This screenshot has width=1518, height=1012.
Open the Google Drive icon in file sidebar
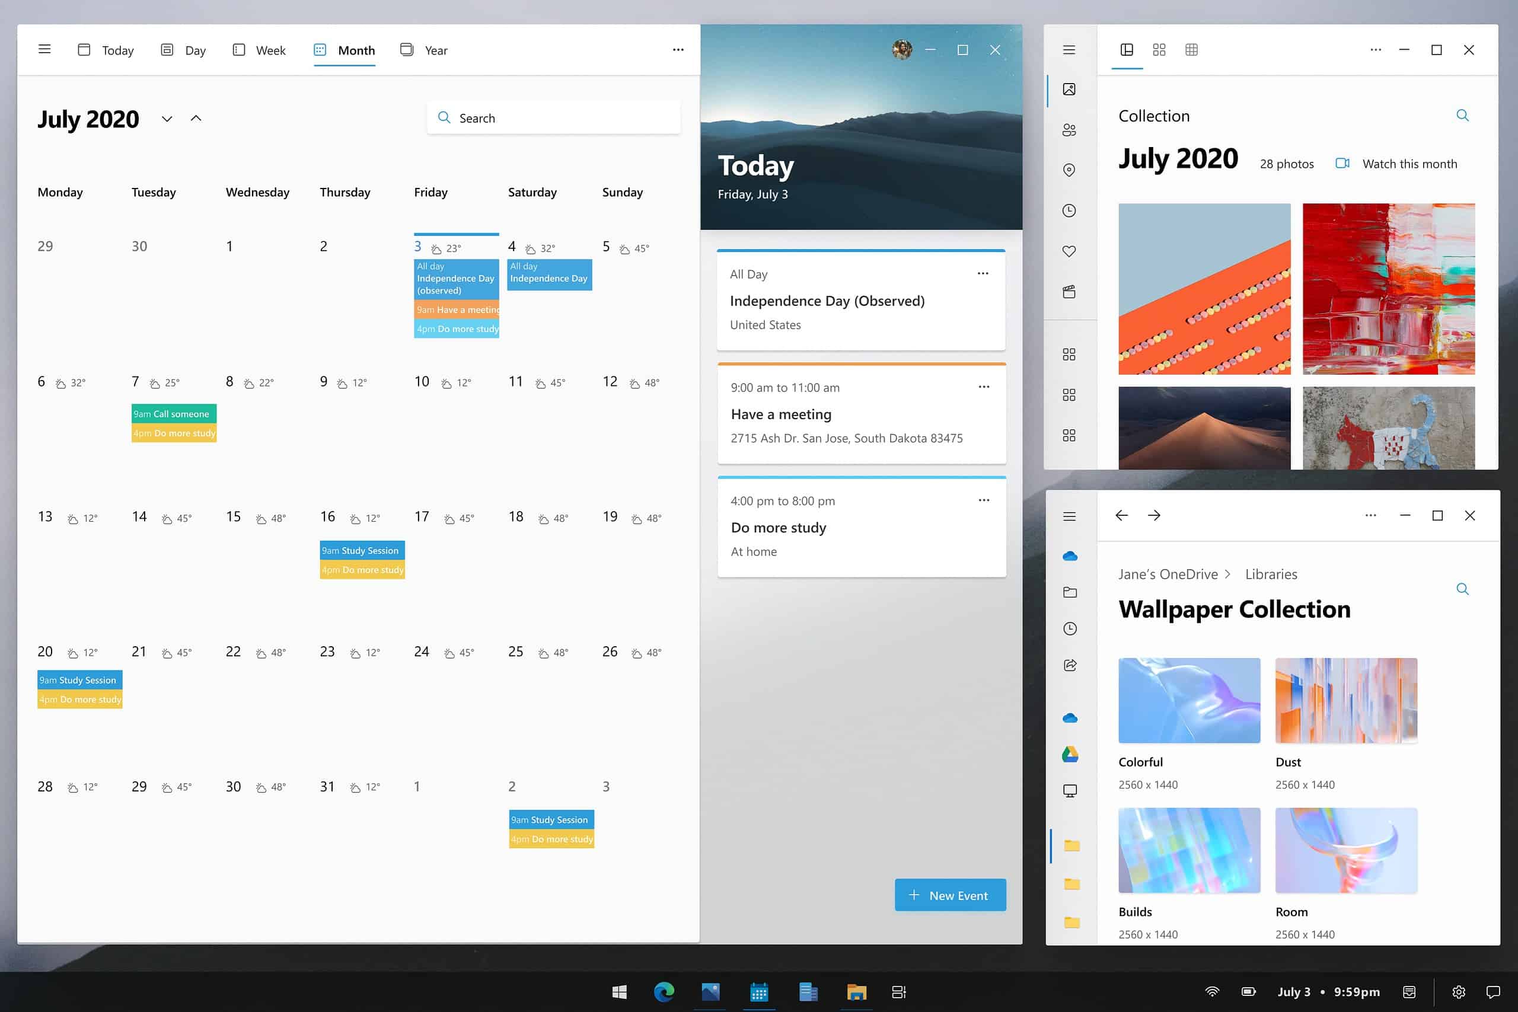coord(1070,754)
